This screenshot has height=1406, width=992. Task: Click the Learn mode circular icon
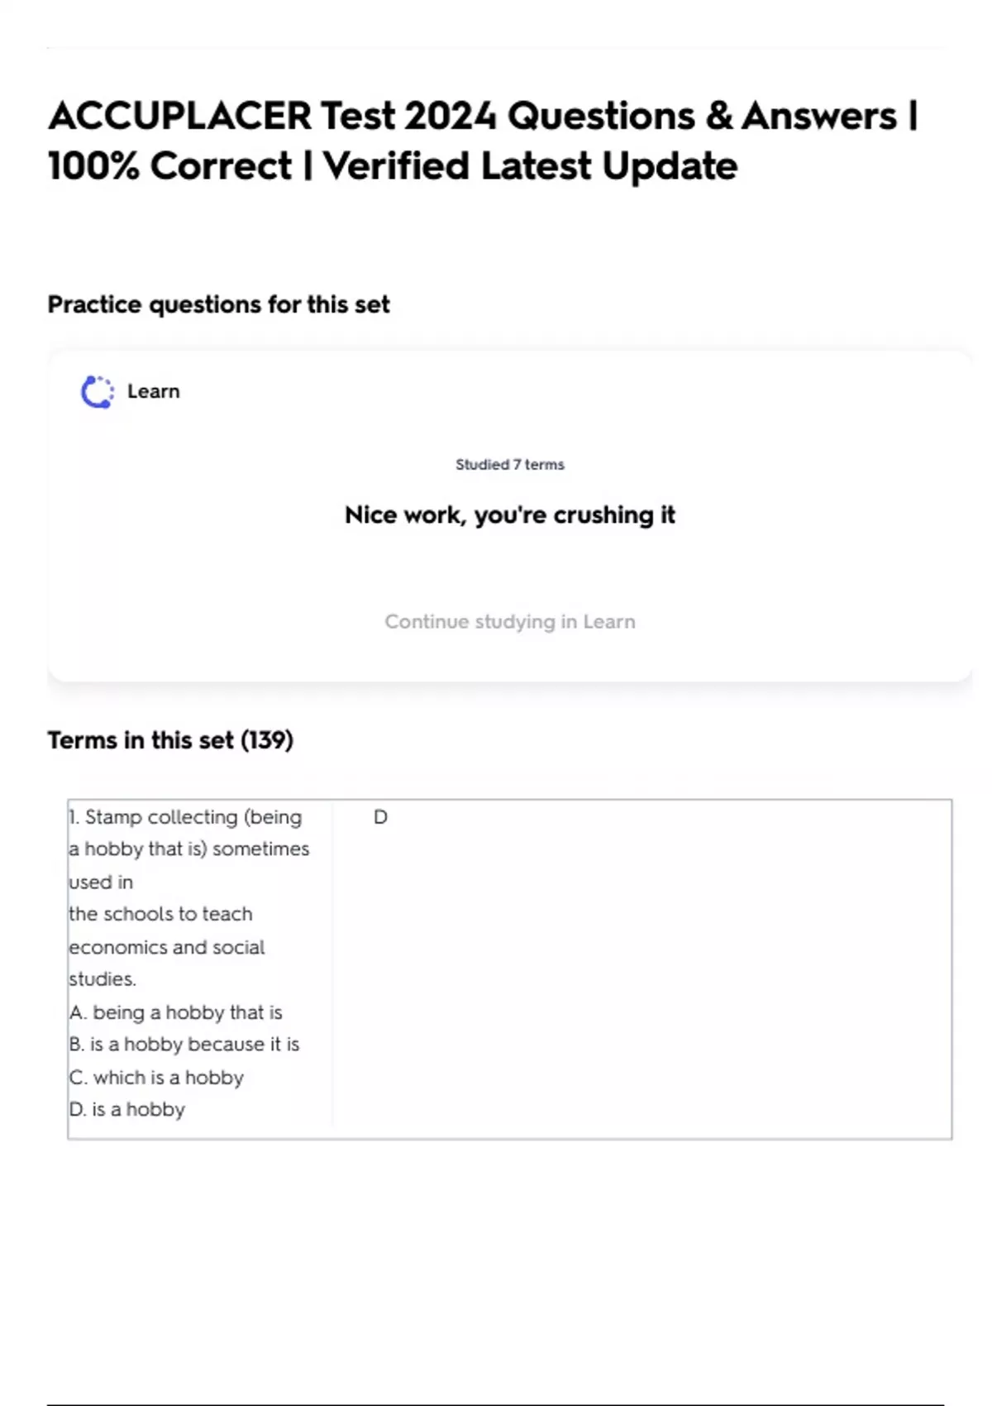[x=98, y=392]
